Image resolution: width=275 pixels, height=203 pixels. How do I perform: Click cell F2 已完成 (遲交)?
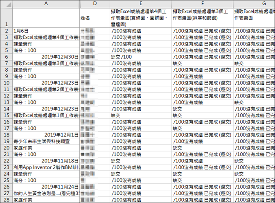(x=203, y=31)
